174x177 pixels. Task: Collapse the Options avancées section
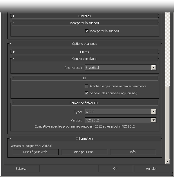pos(85,44)
